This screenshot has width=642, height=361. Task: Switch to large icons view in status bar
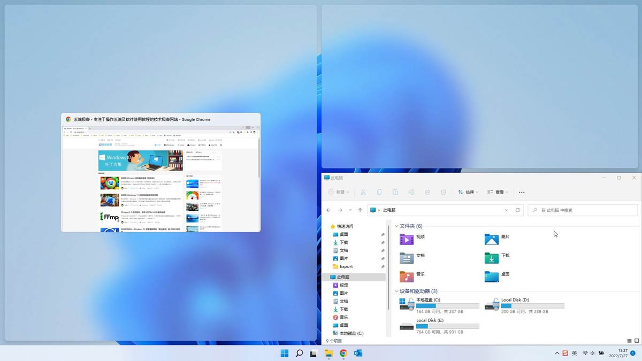click(x=636, y=341)
